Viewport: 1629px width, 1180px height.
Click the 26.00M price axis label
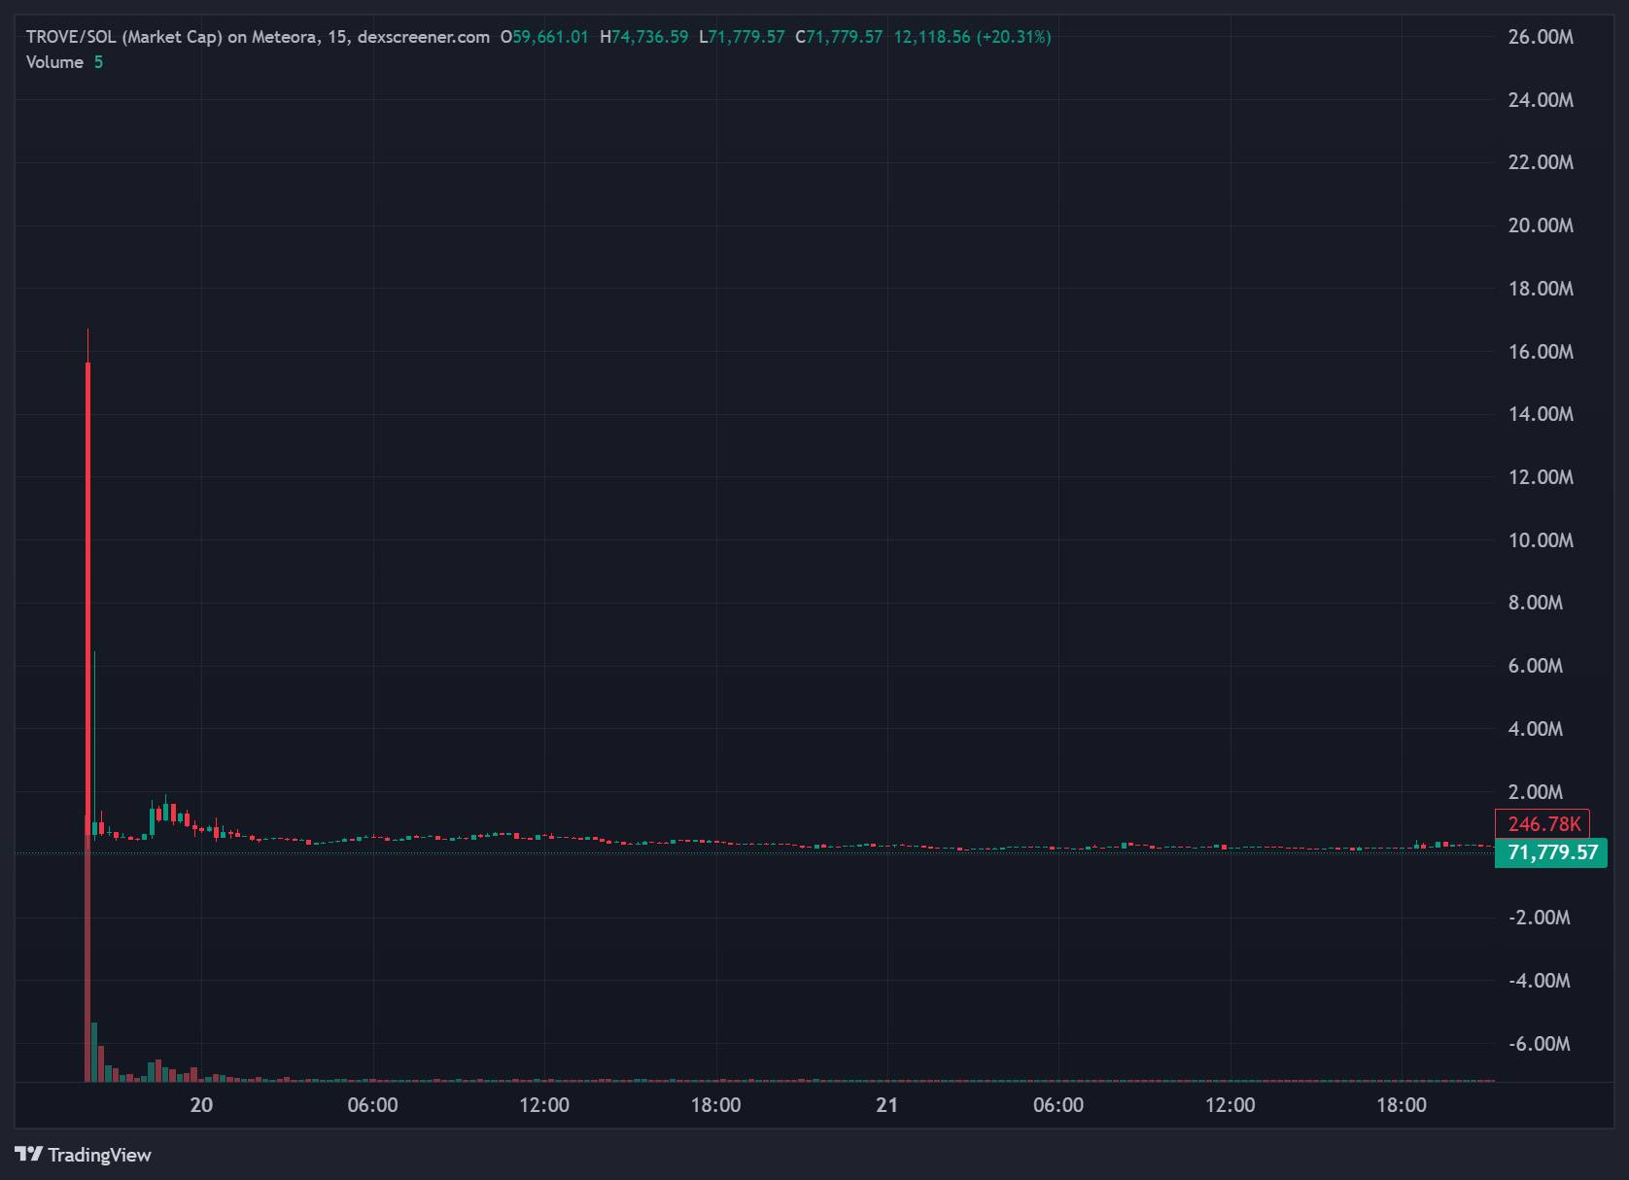[1540, 37]
